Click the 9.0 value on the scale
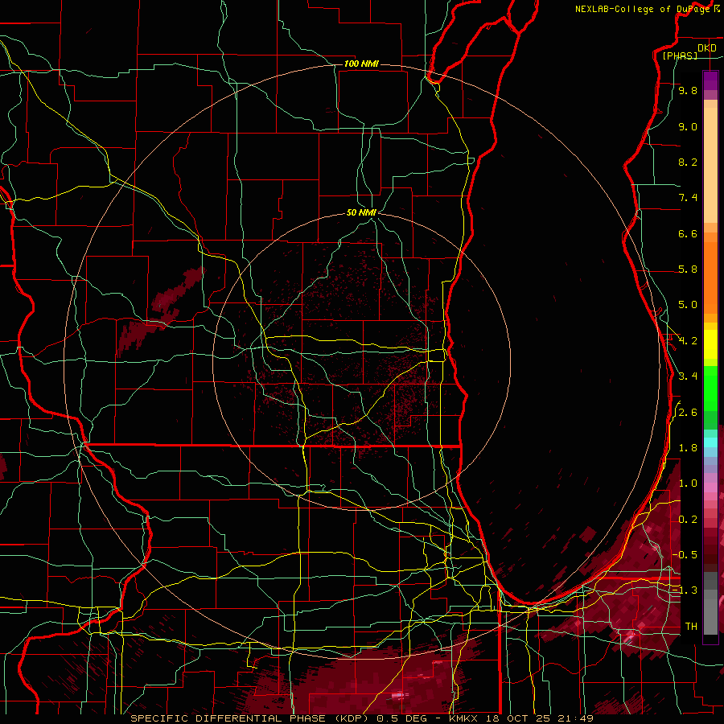This screenshot has width=724, height=724. tap(688, 126)
